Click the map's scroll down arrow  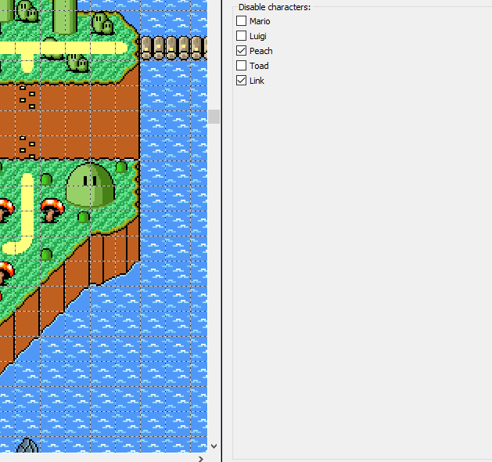click(214, 446)
